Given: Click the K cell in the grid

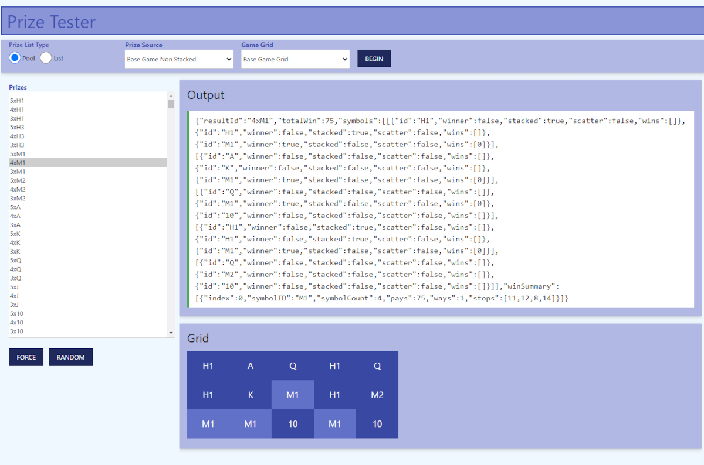Looking at the screenshot, I should (251, 395).
